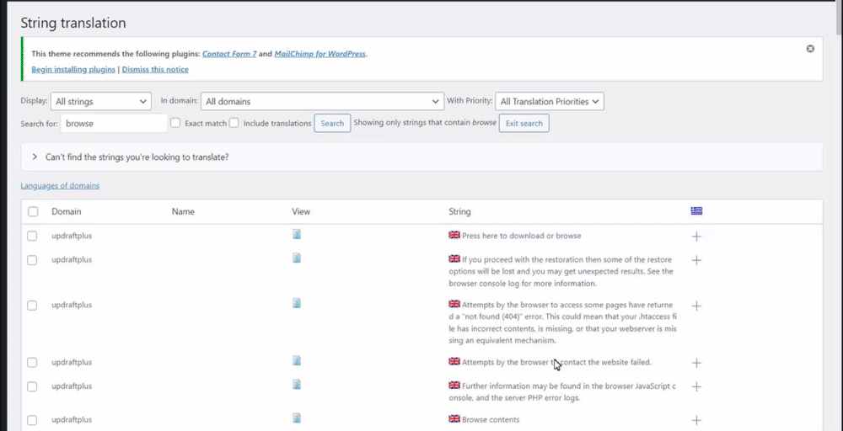This screenshot has height=431, width=843.
Task: Open the 'All domains' dropdown
Action: point(322,102)
